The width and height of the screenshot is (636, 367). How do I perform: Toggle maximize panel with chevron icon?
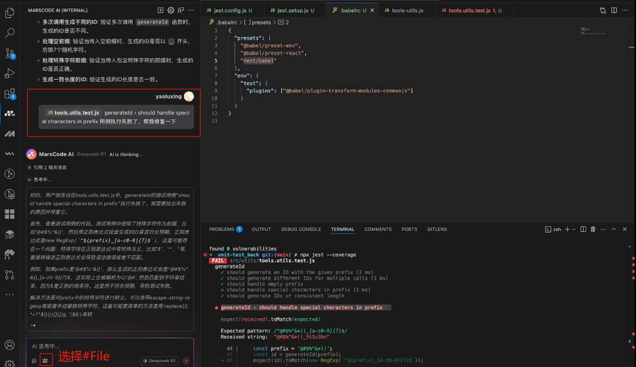(x=614, y=229)
